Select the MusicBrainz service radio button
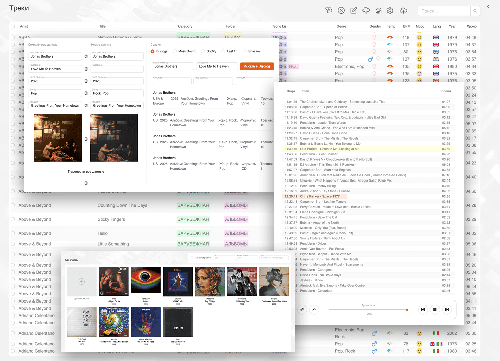The width and height of the screenshot is (500, 361). pos(175,51)
